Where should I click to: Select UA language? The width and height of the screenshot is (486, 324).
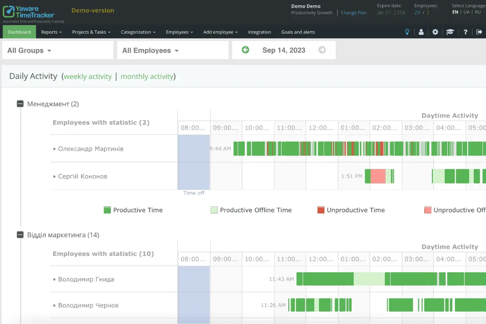[x=467, y=12]
